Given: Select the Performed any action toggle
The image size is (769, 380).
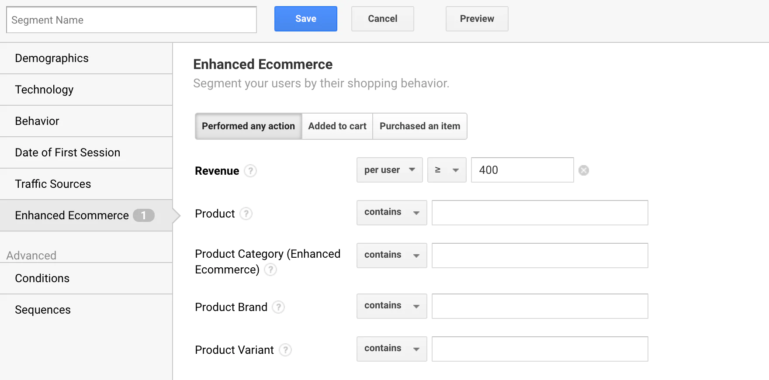Looking at the screenshot, I should pyautogui.click(x=248, y=126).
